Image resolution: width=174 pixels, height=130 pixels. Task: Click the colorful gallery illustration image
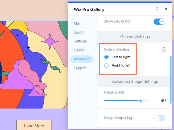[x=34, y=65]
